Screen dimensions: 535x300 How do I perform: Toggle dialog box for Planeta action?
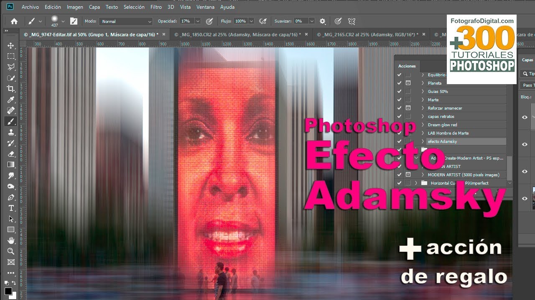coord(408,83)
